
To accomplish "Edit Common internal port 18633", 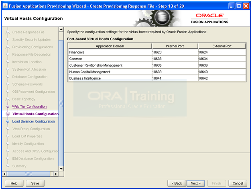I will 175,59.
